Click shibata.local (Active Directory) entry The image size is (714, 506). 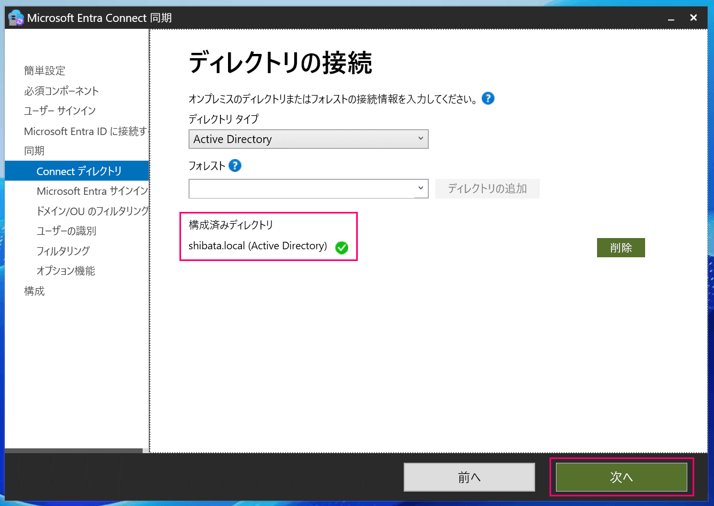coord(257,246)
